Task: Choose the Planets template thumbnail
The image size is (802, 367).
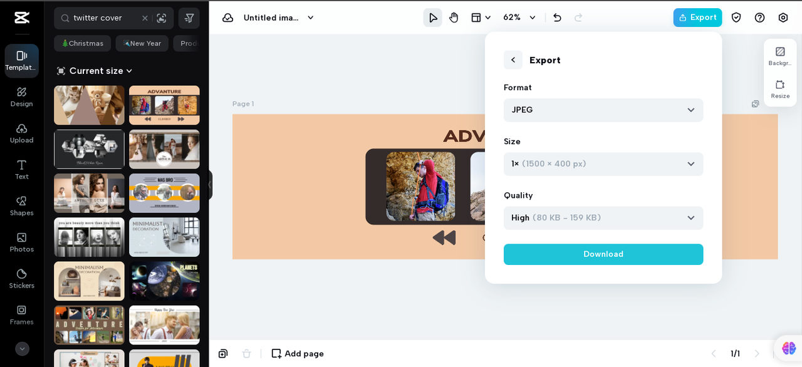Action: [x=164, y=281]
